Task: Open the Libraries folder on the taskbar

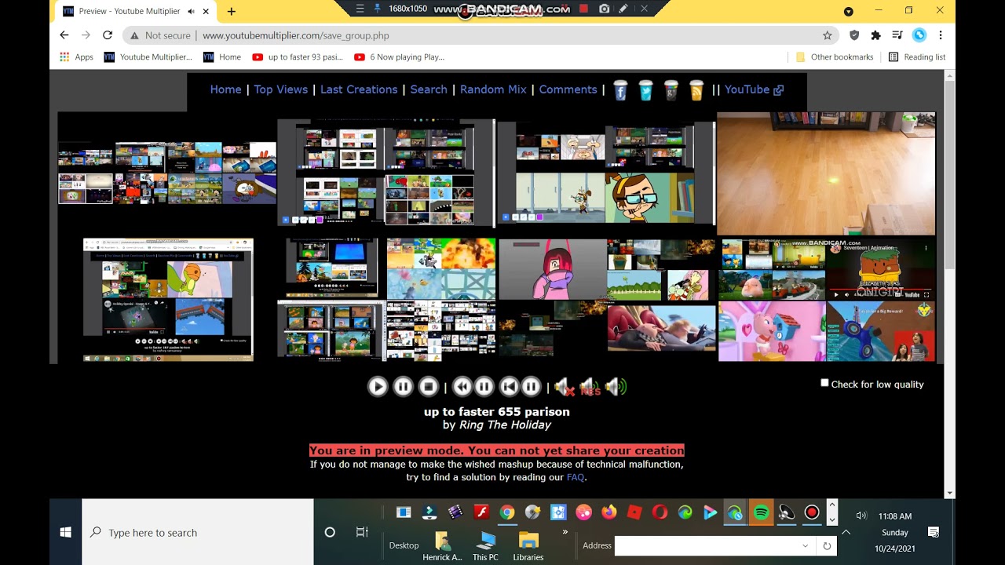Action: [x=528, y=545]
